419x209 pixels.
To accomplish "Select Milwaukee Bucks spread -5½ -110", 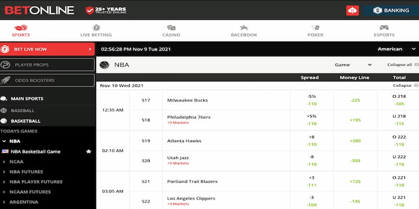I will click(x=312, y=100).
